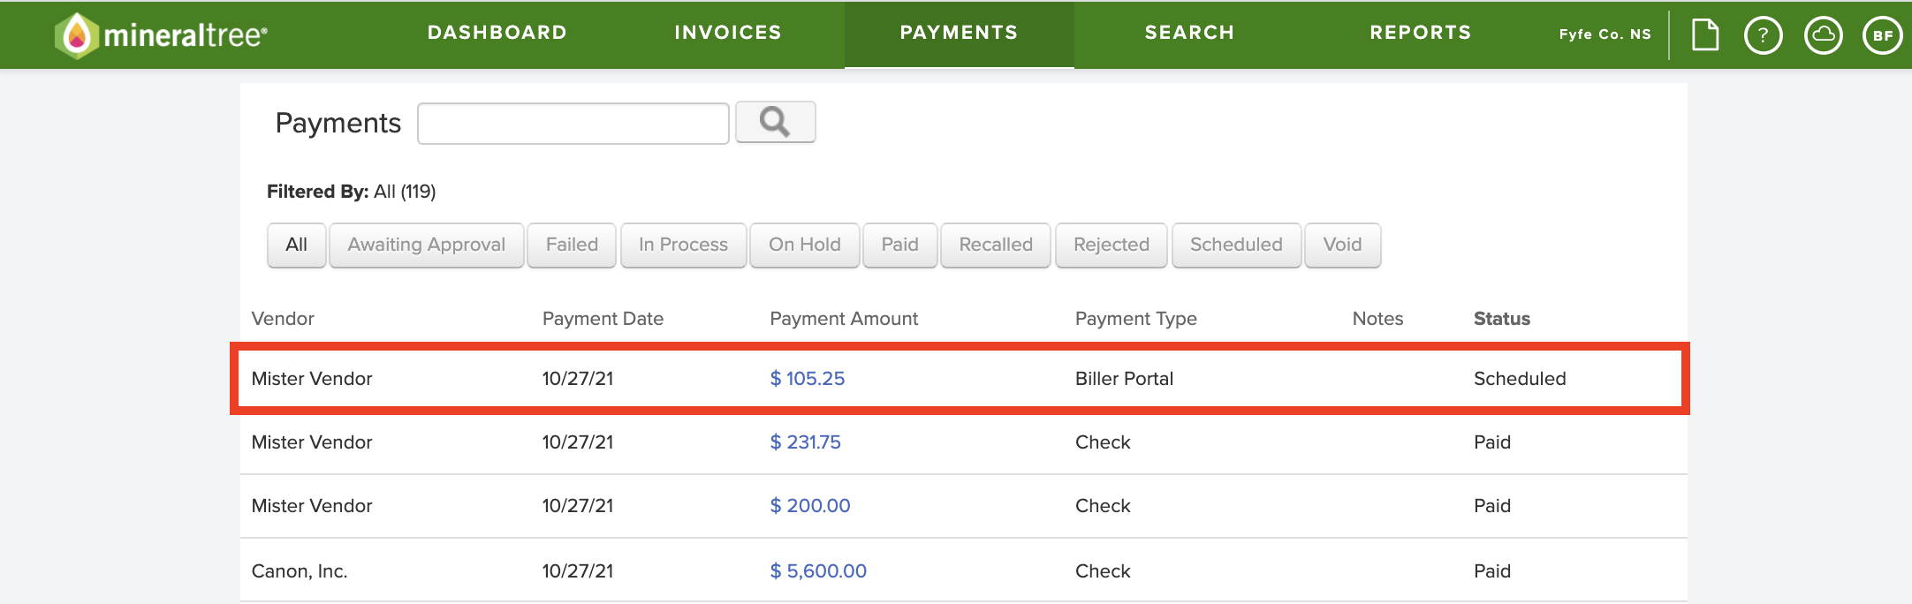Open the BF user profile icon
Viewport: 1912px width, 604px height.
(1882, 35)
